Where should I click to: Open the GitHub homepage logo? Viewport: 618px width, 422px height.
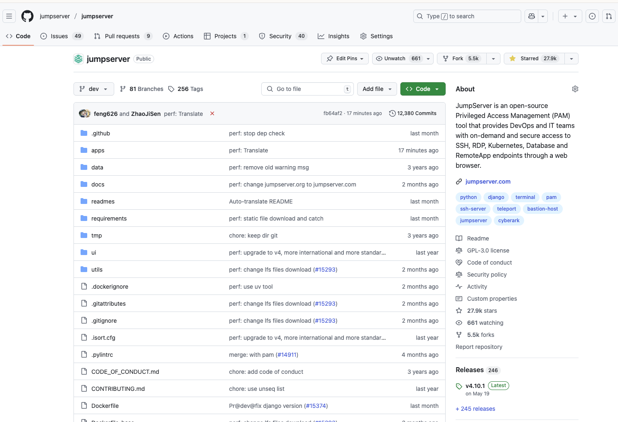[27, 16]
